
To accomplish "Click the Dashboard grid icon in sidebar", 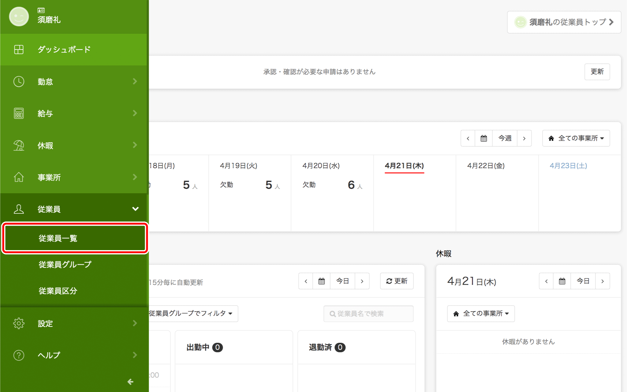I will pos(19,50).
